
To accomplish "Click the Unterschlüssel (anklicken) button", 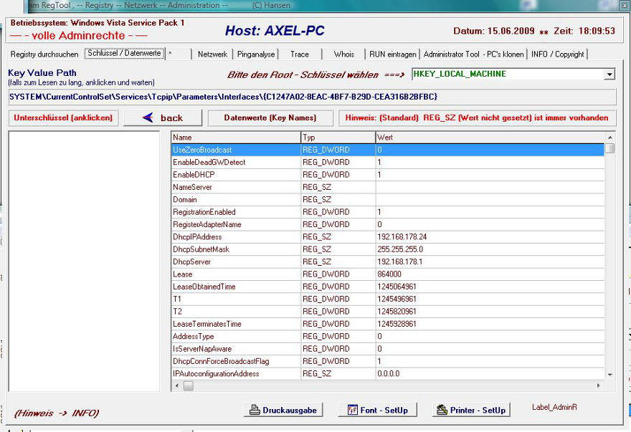I will pyautogui.click(x=65, y=118).
